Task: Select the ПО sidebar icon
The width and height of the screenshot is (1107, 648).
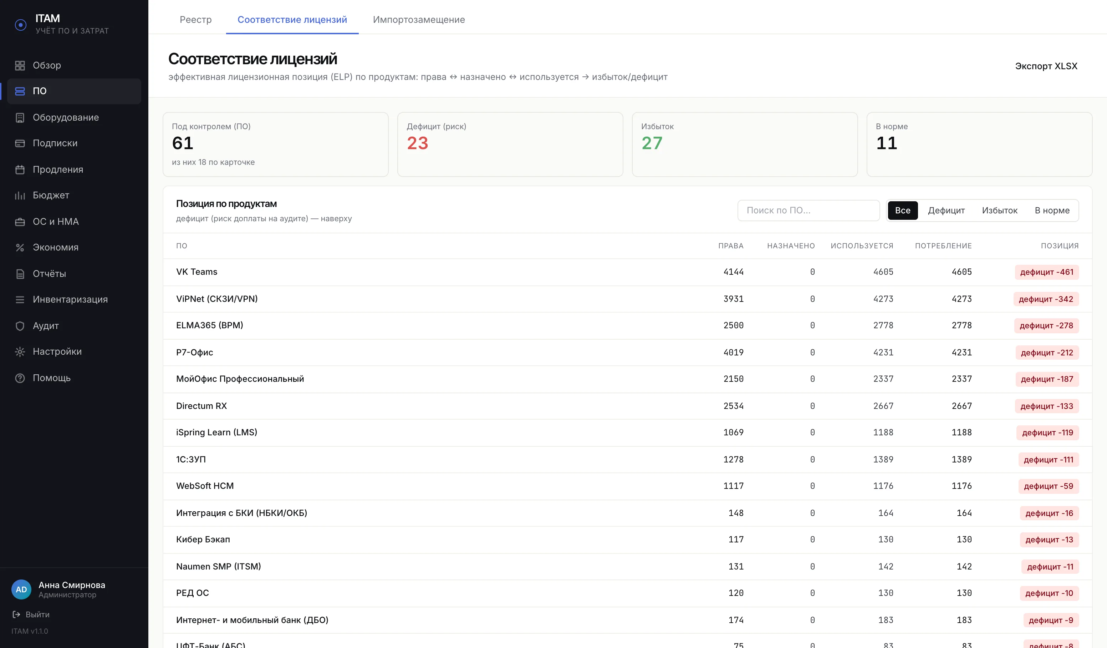Action: coord(20,91)
